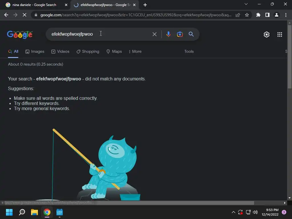Clear the search query

tap(154, 34)
